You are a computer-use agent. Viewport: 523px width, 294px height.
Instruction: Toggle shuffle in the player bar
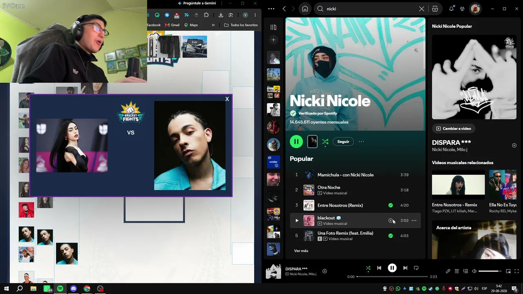coord(368,268)
